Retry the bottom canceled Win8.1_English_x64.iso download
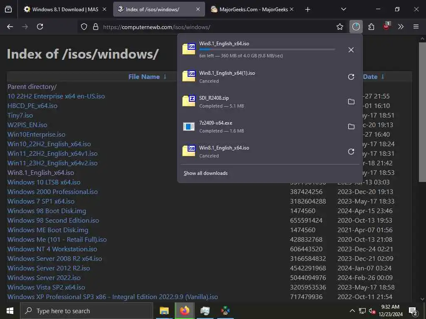Screen dimensions: 426x319 click(x=351, y=152)
